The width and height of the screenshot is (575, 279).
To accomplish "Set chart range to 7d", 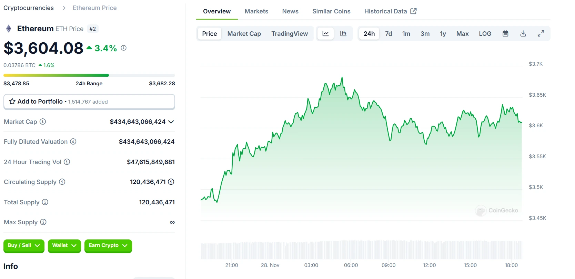I will 389,33.
